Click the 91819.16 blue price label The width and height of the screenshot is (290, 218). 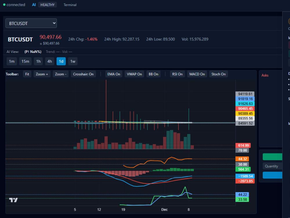click(245, 99)
